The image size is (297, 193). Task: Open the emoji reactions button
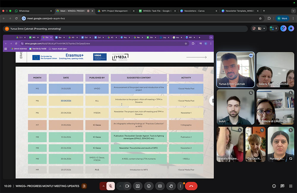[149, 186]
